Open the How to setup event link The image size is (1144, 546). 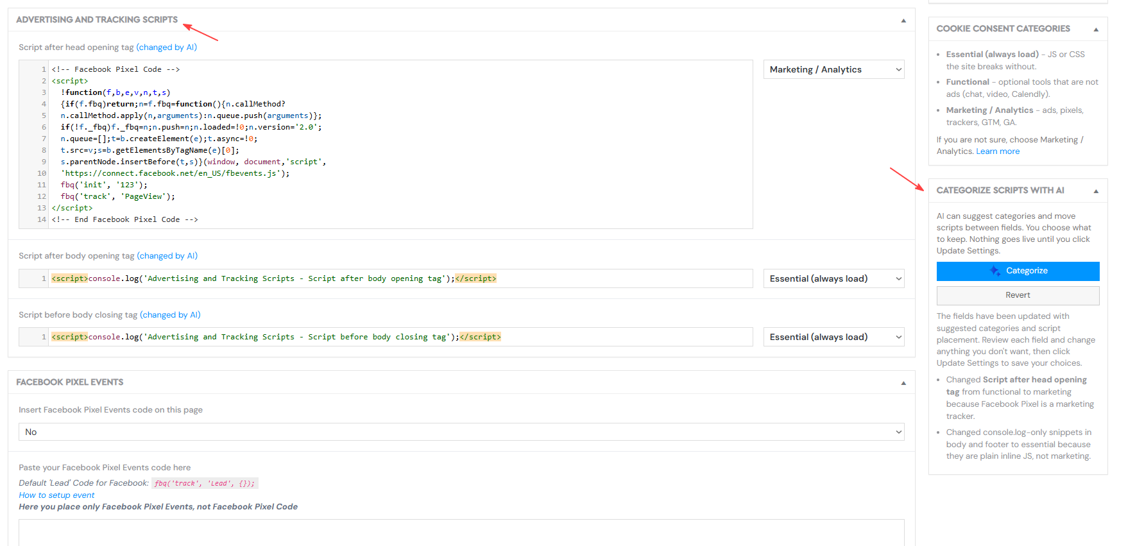(x=56, y=495)
